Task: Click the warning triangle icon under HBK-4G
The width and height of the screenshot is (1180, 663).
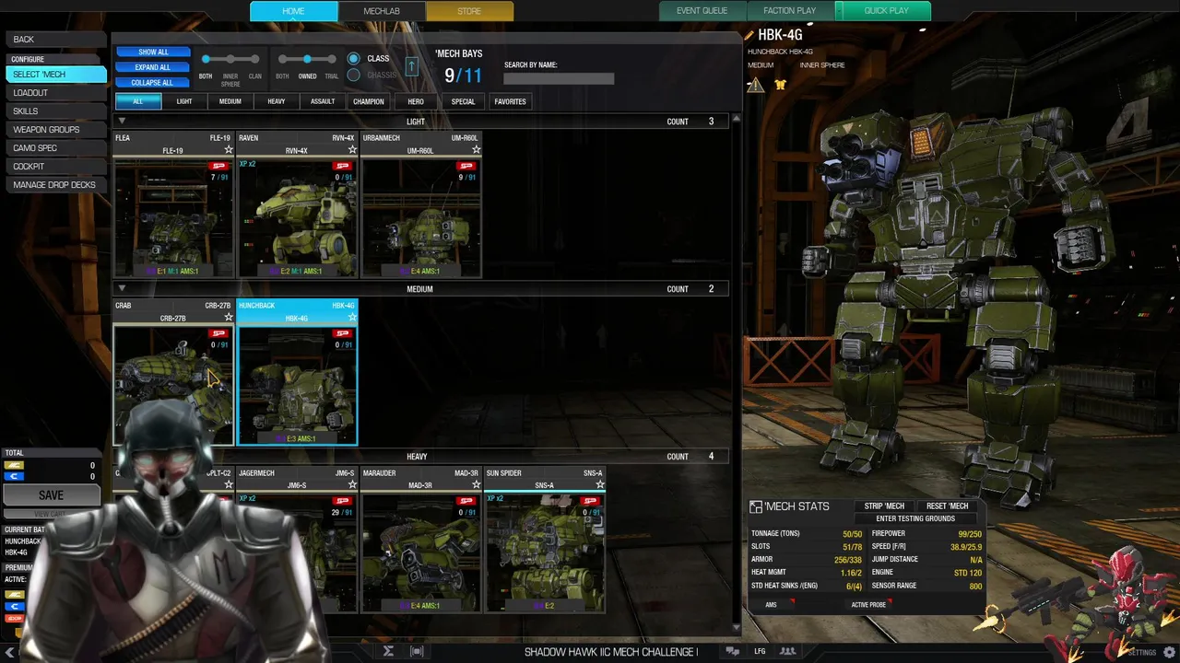Action: (755, 85)
